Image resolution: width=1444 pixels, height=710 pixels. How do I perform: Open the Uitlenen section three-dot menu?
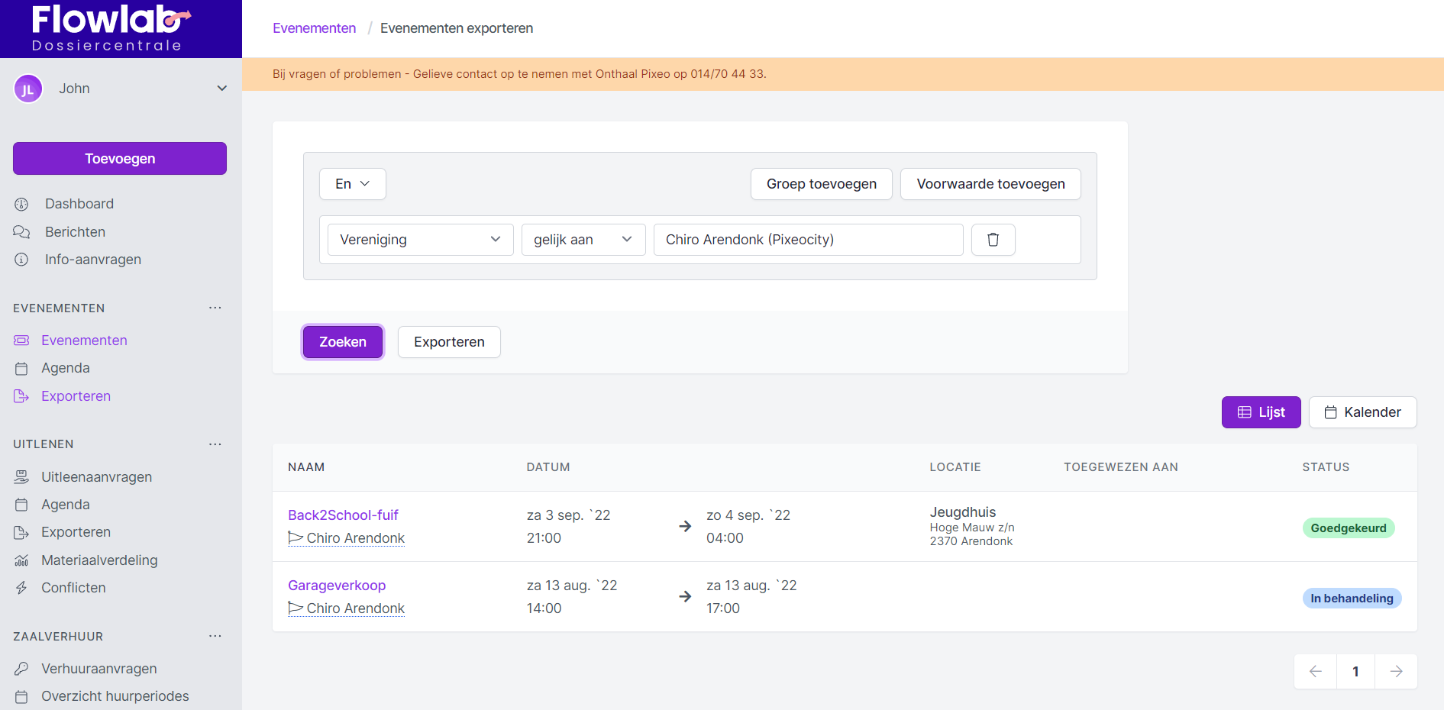[215, 444]
